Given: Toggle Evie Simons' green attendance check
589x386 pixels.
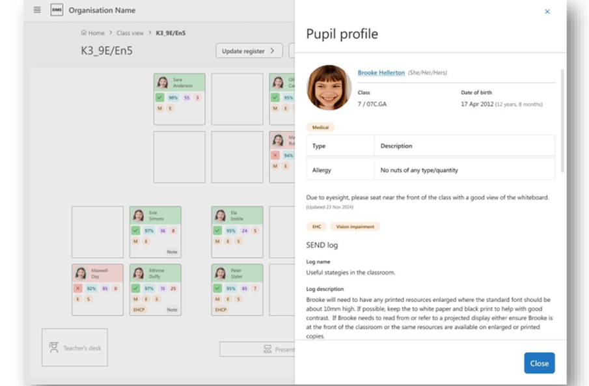Looking at the screenshot, I should (x=135, y=230).
